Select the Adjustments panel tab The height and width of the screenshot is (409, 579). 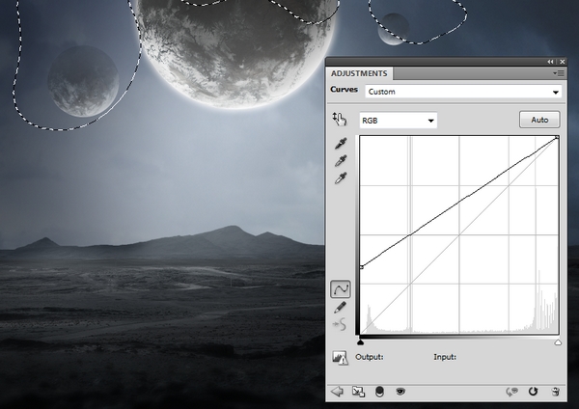click(x=359, y=73)
